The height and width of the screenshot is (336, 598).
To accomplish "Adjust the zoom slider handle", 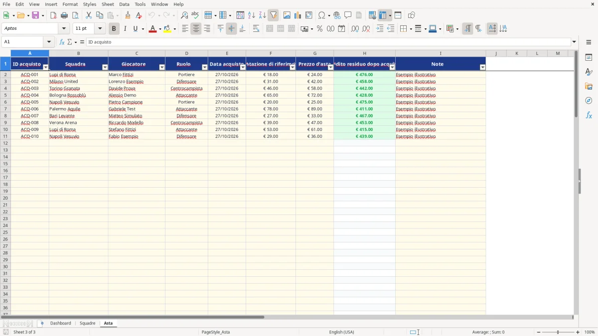I will pos(558,332).
